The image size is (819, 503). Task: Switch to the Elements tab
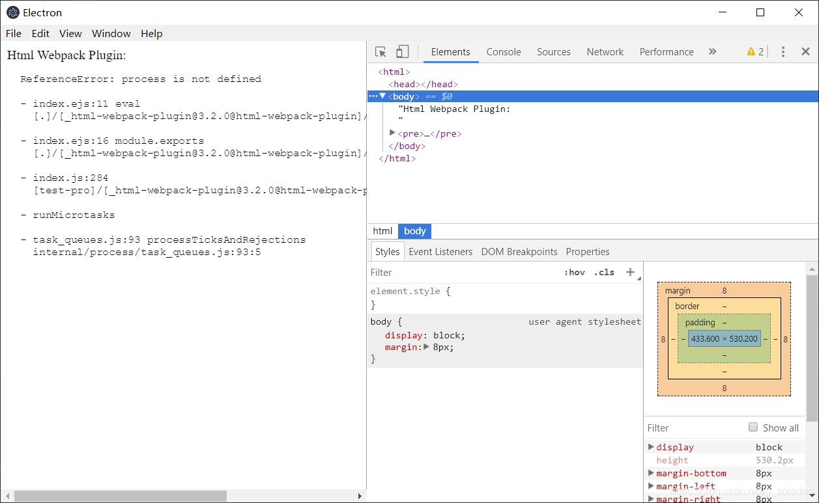pos(450,52)
